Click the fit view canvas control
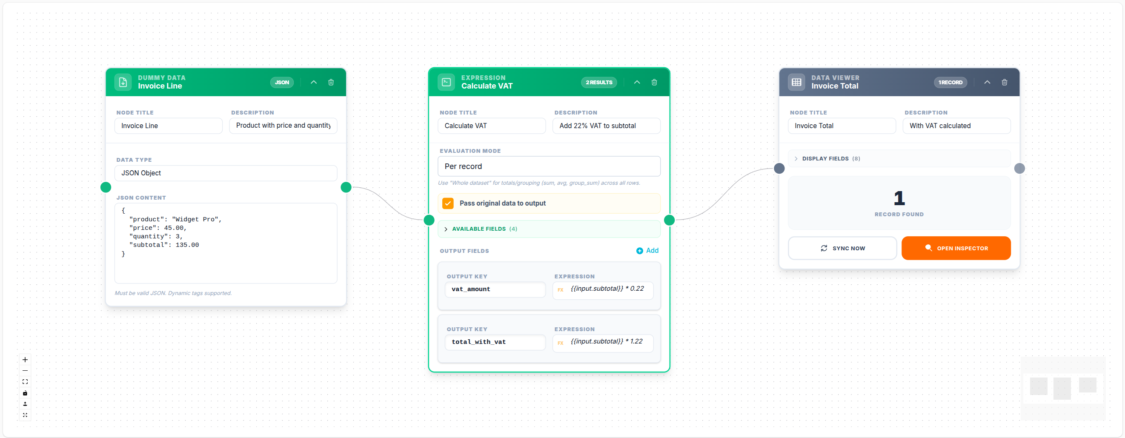The width and height of the screenshot is (1125, 438). tap(25, 382)
